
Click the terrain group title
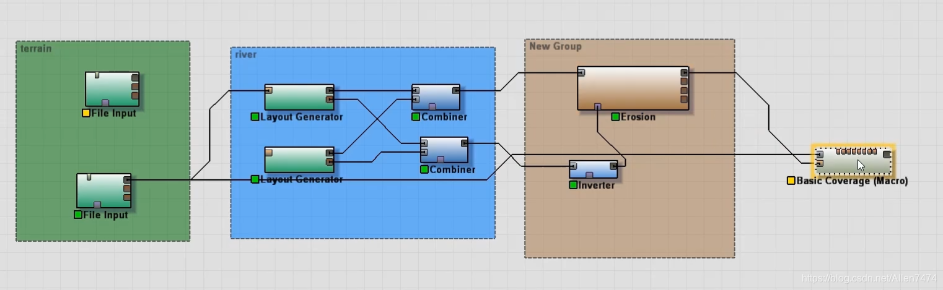tap(36, 48)
